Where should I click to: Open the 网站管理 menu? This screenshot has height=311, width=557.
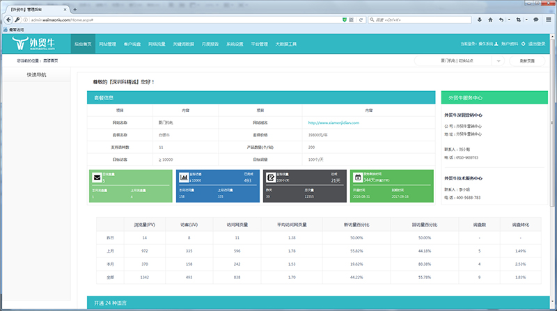[107, 44]
